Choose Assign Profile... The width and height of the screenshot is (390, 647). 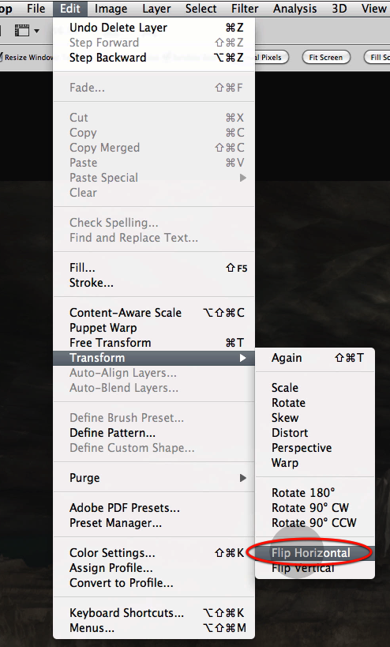(154, 568)
